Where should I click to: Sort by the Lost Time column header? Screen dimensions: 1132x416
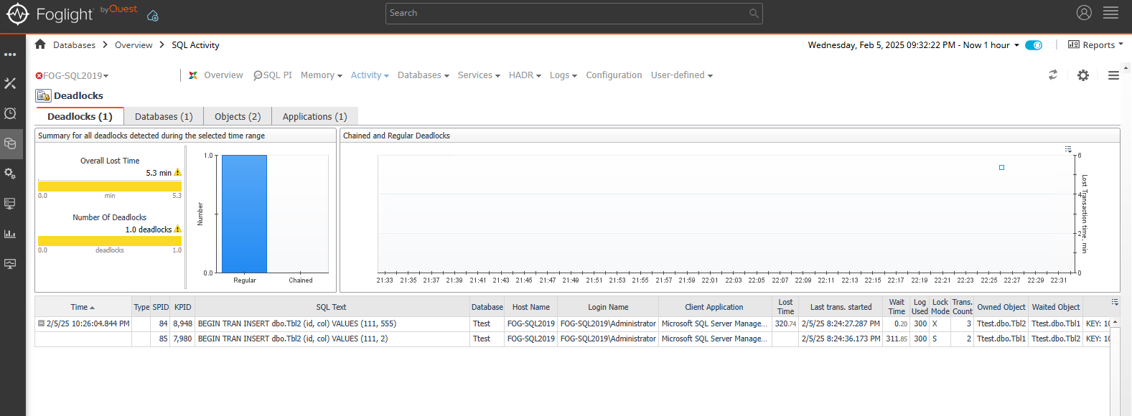click(785, 307)
